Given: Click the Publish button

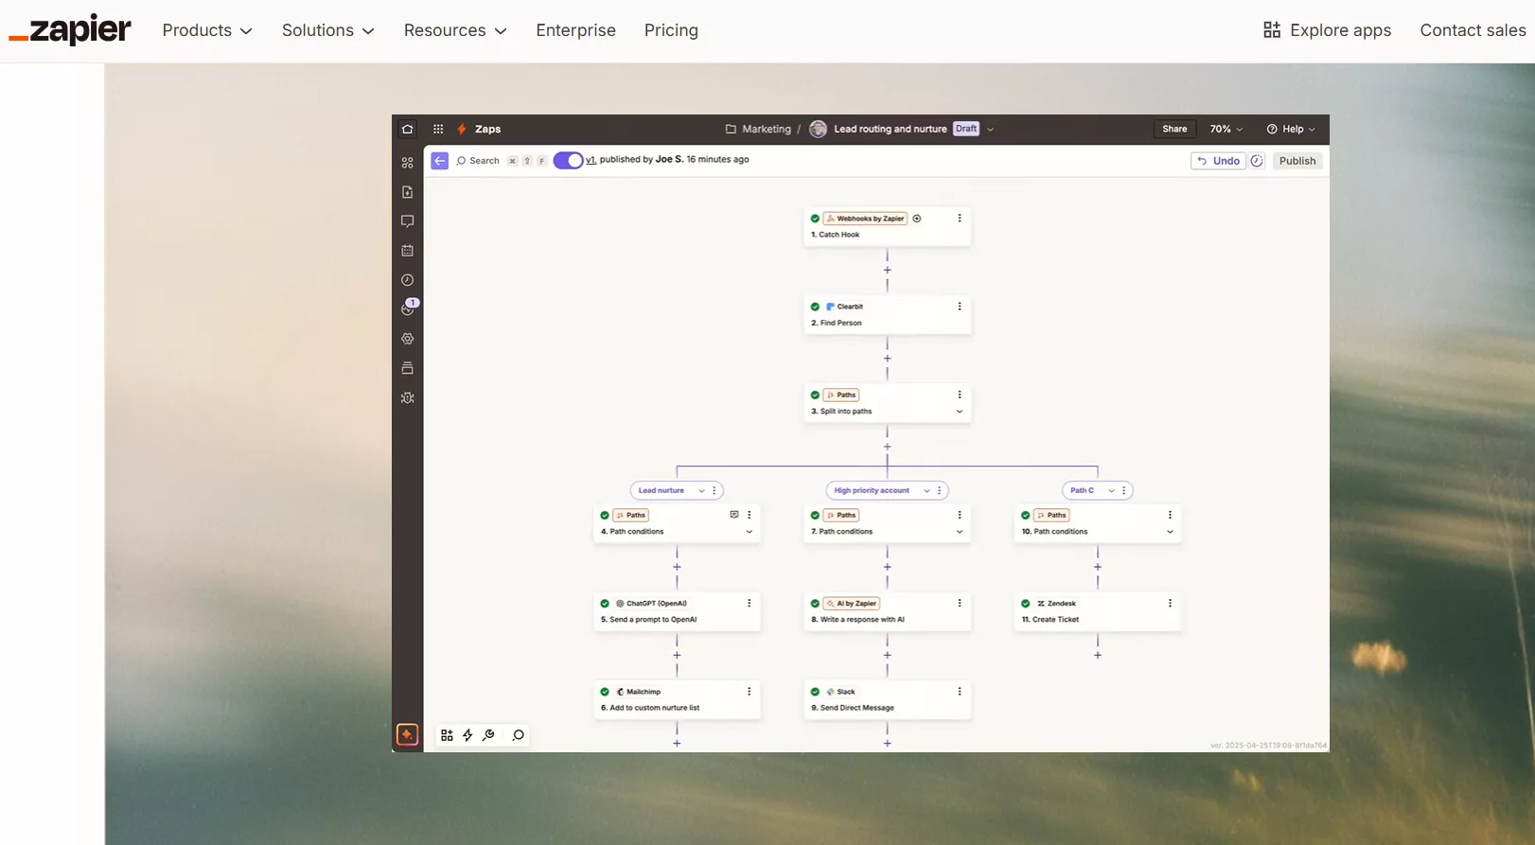Looking at the screenshot, I should pos(1297,161).
